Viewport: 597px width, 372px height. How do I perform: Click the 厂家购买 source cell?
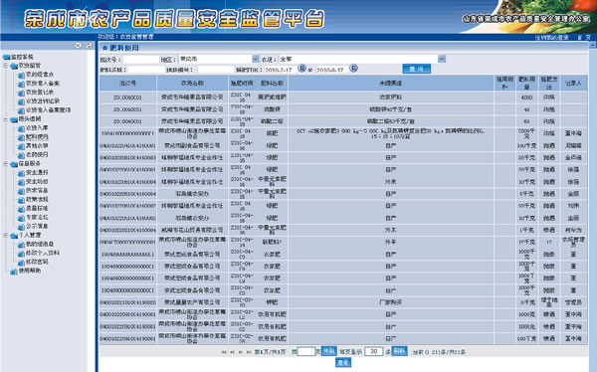pos(391,302)
